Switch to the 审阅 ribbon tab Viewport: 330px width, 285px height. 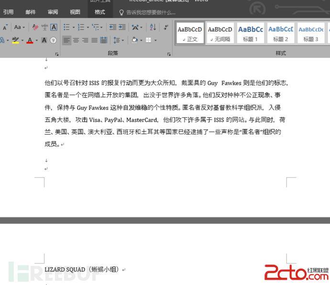coord(53,12)
